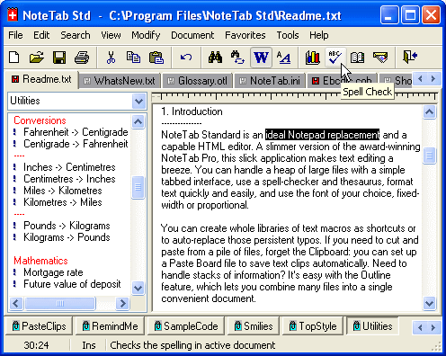Image resolution: width=446 pixels, height=356 pixels.
Task: Show more document tabs with right arrow
Action: 433,79
